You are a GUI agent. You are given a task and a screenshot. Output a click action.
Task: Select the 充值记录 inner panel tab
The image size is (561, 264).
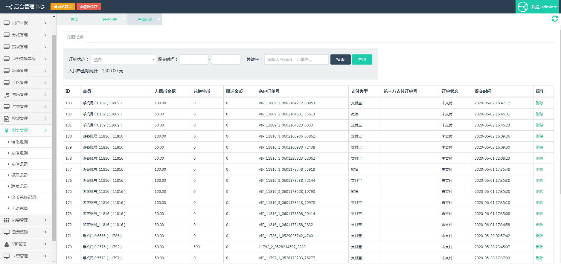75,37
